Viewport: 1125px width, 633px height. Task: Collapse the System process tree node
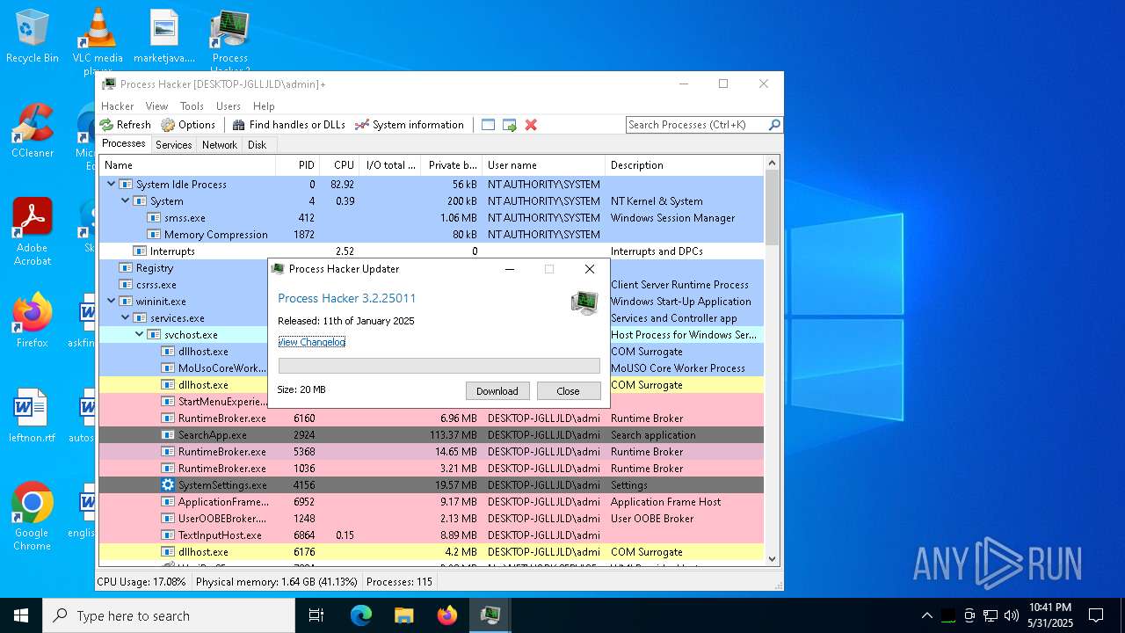tap(125, 201)
